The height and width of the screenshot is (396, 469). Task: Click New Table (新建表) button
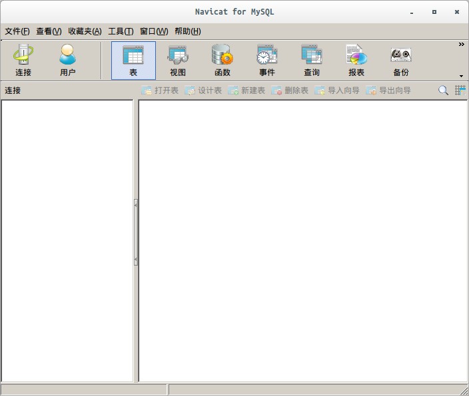[x=246, y=91]
